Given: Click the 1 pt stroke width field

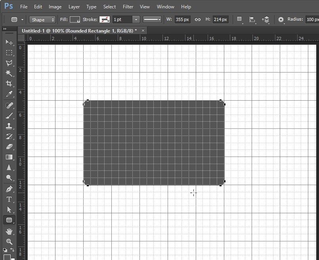Looking at the screenshot, I should pos(122,20).
